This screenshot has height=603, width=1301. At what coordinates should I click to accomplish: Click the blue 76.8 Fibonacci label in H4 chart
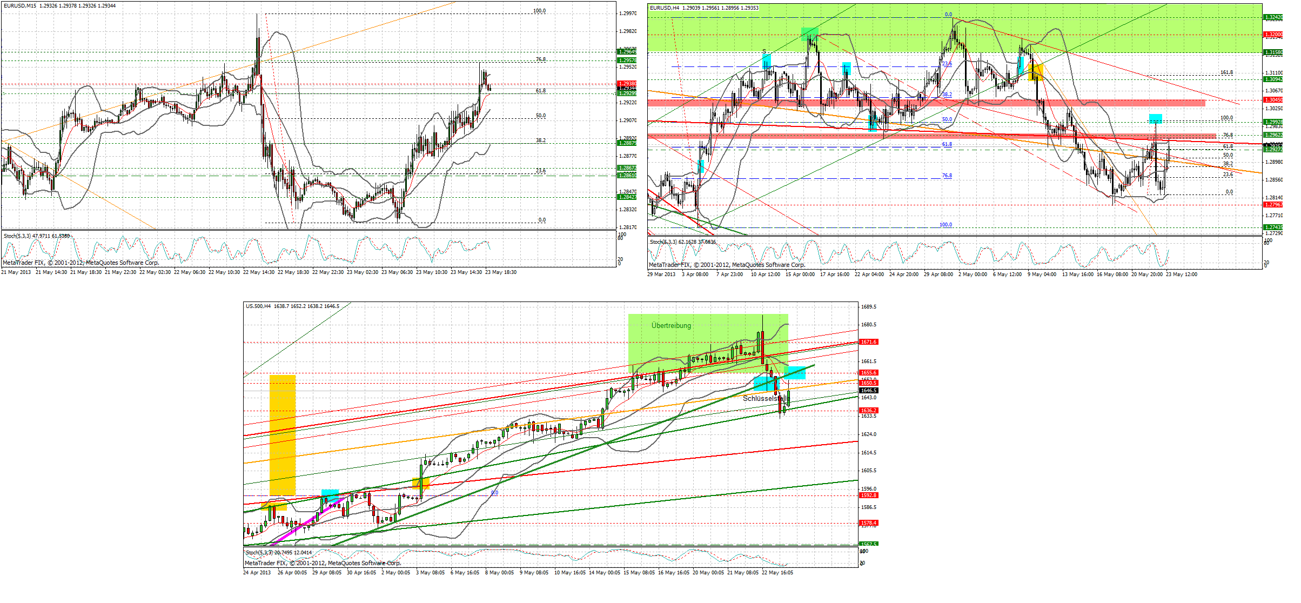point(947,176)
